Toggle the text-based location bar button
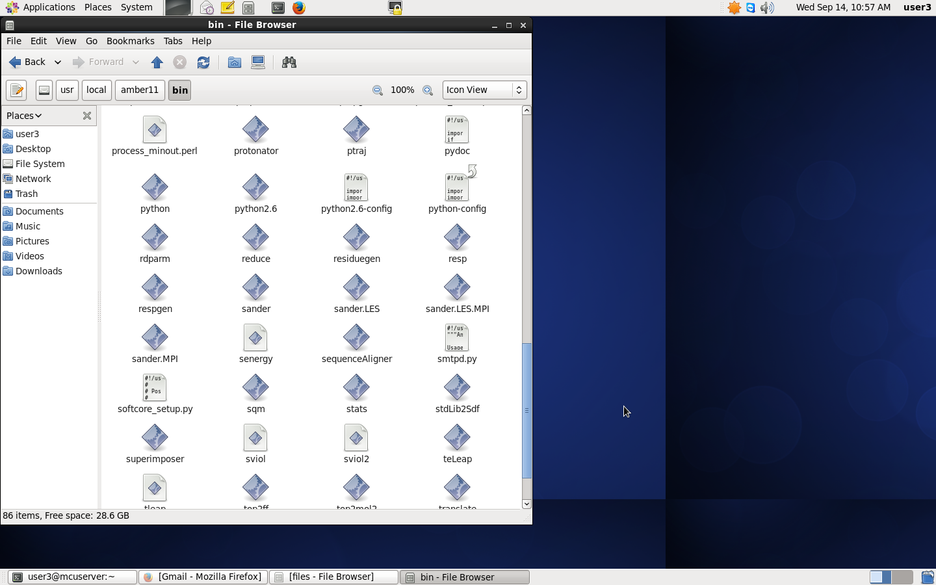The width and height of the screenshot is (936, 585). [16, 90]
